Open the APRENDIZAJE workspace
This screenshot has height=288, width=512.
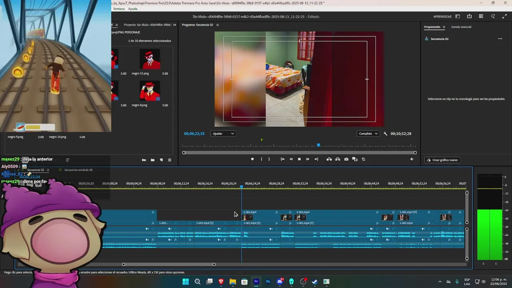[442, 16]
